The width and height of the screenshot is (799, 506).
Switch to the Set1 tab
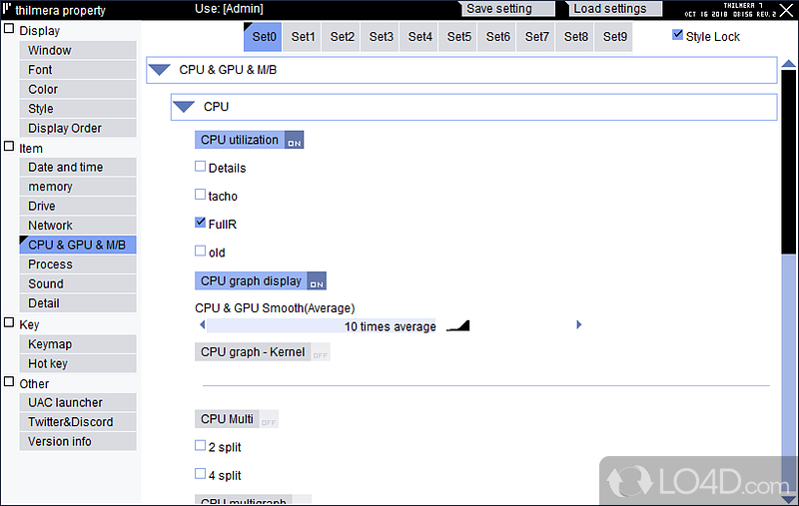pos(303,37)
